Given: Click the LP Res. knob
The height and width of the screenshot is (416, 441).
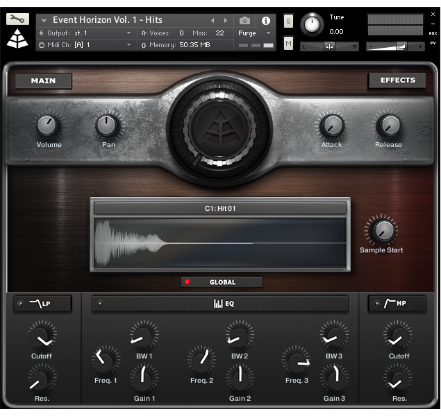Looking at the screenshot, I should [x=42, y=379].
